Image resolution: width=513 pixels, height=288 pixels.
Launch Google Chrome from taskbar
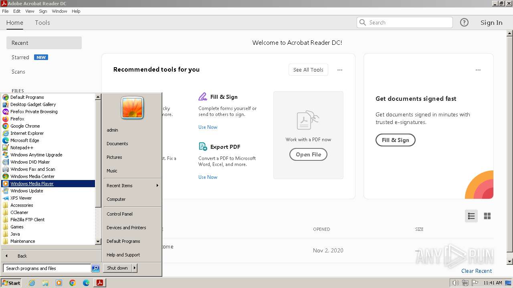pos(73,283)
